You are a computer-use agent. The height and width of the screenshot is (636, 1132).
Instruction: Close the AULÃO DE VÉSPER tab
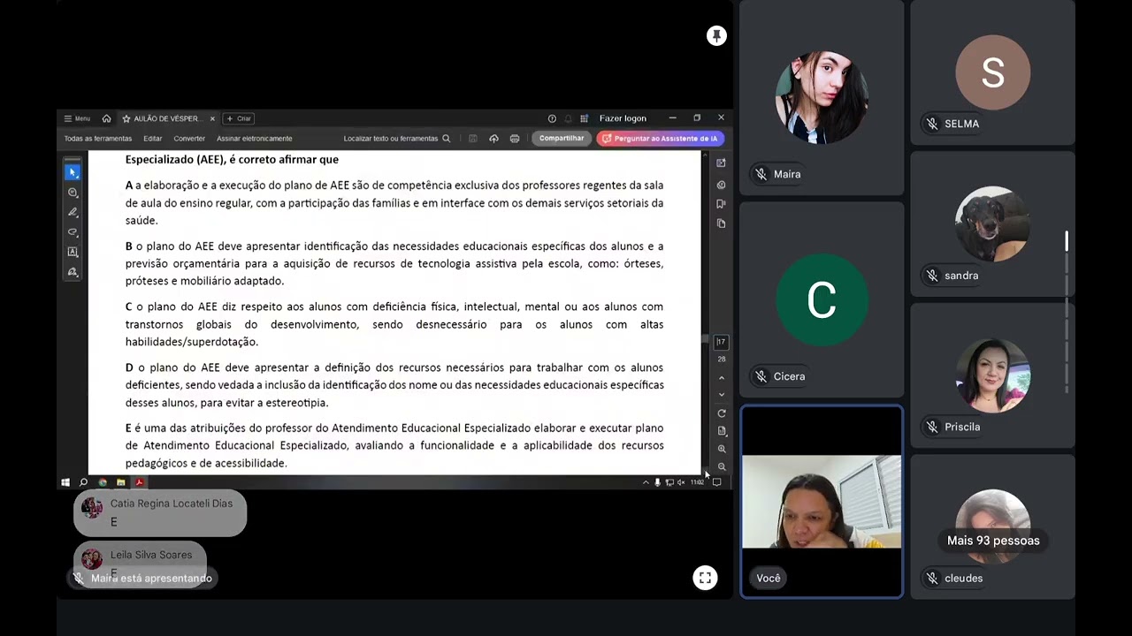click(x=212, y=118)
